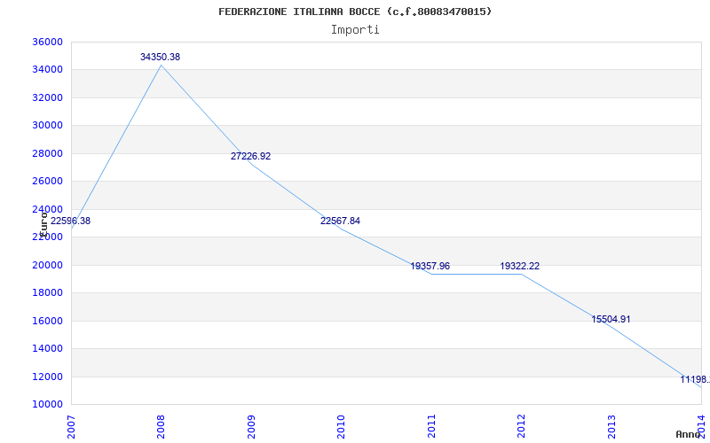Image resolution: width=710 pixels, height=443 pixels.
Task: Select the 15504.91 data point label
Action: tap(611, 319)
